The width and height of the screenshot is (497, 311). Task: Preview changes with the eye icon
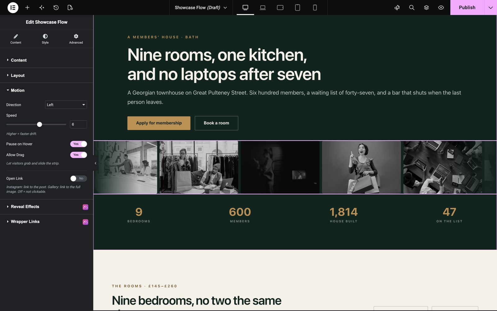pyautogui.click(x=441, y=7)
